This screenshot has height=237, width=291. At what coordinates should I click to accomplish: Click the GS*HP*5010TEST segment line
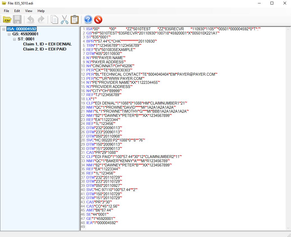(x=153, y=33)
